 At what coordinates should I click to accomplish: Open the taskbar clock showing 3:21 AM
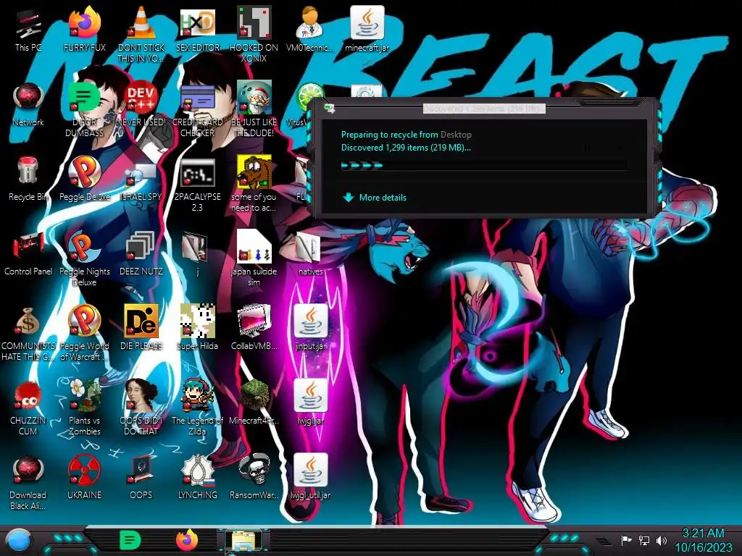[x=703, y=540]
